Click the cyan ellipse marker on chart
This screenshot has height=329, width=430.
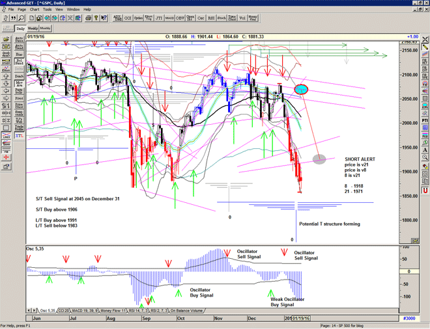click(301, 88)
